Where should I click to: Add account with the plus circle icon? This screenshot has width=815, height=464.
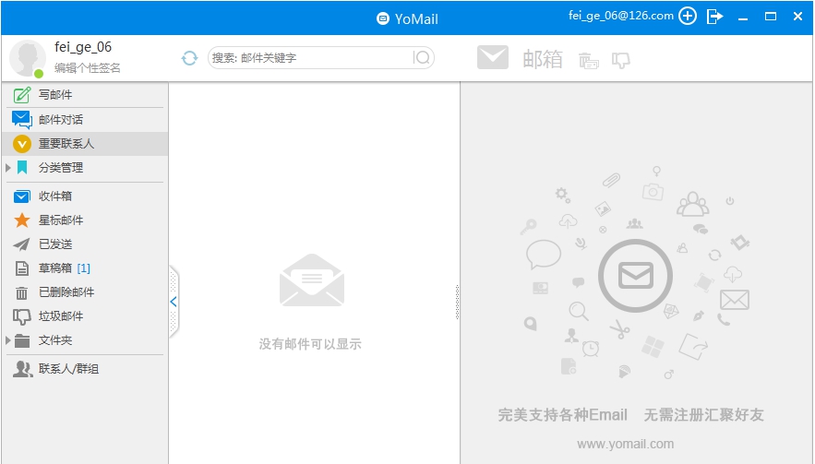pyautogui.click(x=688, y=16)
